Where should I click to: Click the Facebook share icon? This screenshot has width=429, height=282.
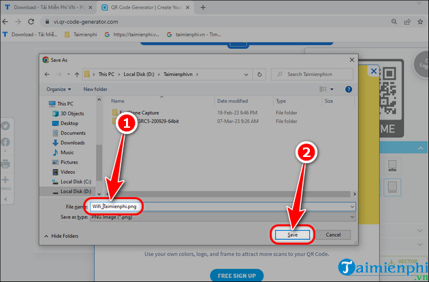pyautogui.click(x=5, y=142)
